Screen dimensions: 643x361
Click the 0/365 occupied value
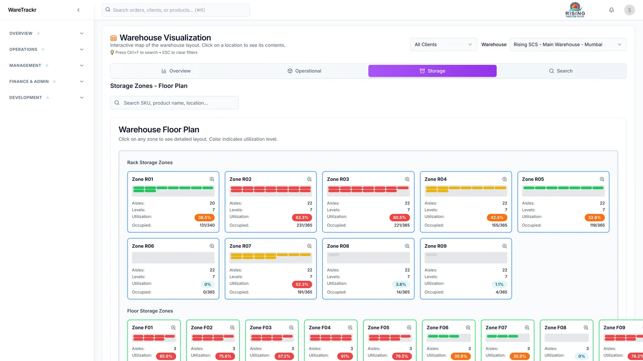pos(209,292)
